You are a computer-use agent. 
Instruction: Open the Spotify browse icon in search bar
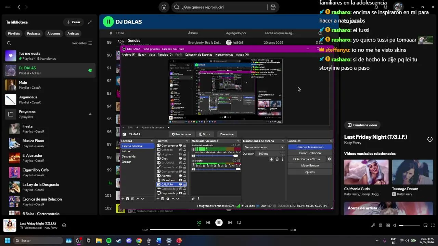point(273,7)
